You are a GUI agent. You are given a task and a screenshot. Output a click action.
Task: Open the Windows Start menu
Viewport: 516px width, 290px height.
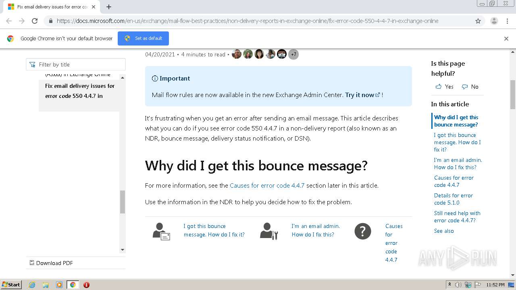11,285
